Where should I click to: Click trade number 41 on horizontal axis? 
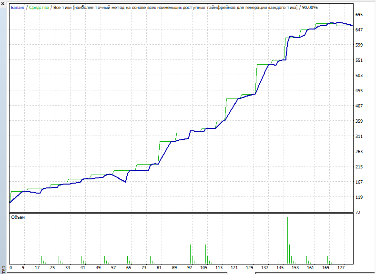point(83,268)
